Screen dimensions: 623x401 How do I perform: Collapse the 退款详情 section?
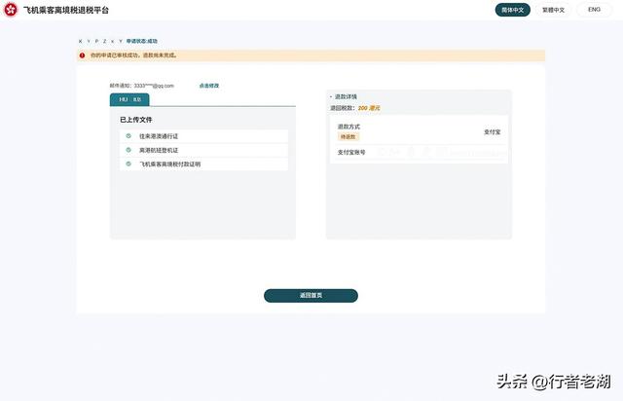[x=344, y=96]
